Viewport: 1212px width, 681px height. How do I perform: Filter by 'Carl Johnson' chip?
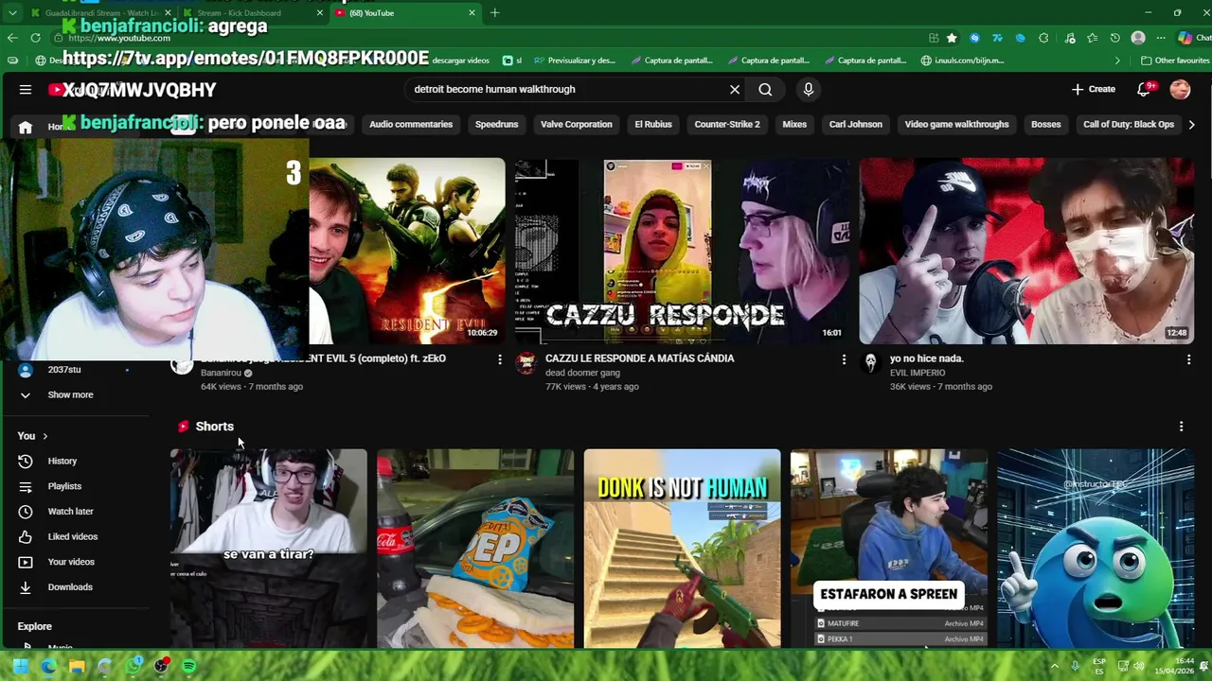tap(855, 124)
